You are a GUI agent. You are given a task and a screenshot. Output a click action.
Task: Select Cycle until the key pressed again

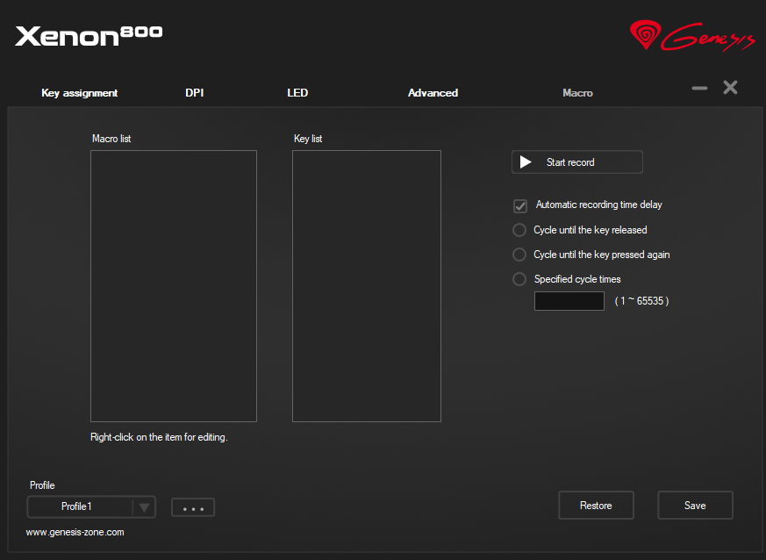tap(519, 255)
